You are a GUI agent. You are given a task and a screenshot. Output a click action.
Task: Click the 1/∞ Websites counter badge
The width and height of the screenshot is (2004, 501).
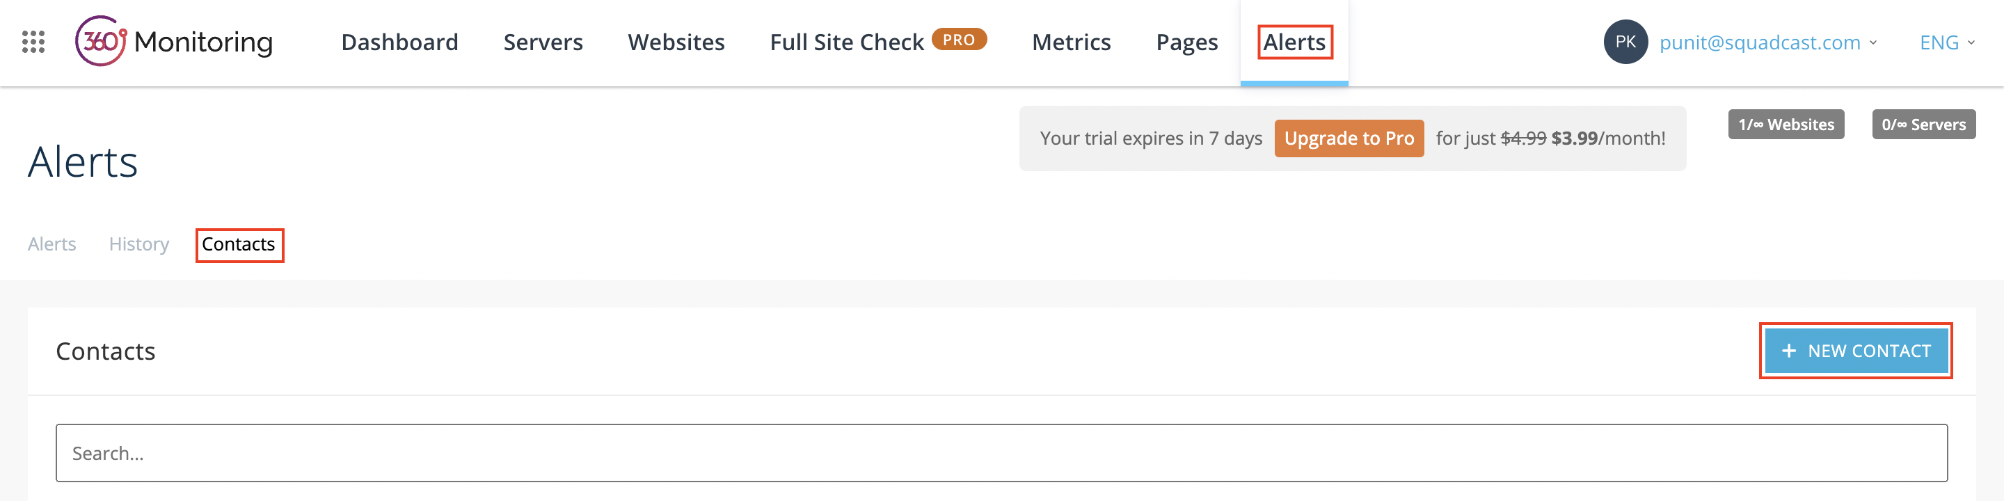tap(1786, 125)
